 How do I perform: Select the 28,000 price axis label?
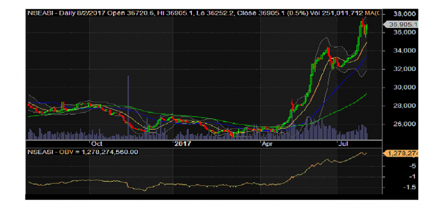(404, 106)
